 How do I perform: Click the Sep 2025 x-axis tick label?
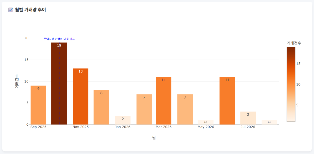pyautogui.click(x=38, y=127)
